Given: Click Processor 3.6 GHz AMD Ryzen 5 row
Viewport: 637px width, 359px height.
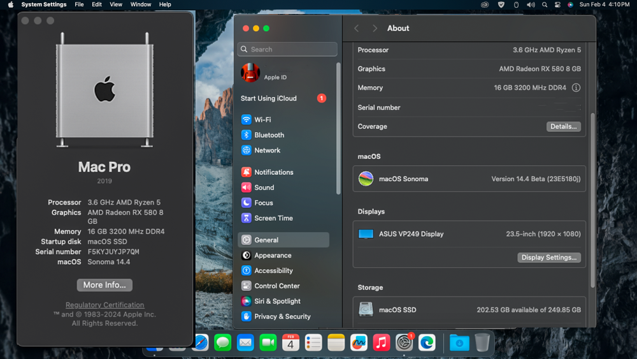Looking at the screenshot, I should tap(469, 50).
